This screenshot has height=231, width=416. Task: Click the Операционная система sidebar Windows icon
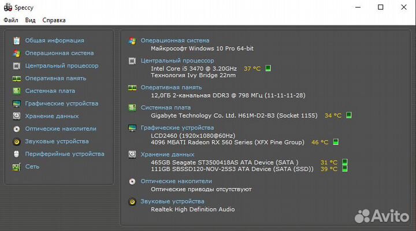click(x=16, y=53)
